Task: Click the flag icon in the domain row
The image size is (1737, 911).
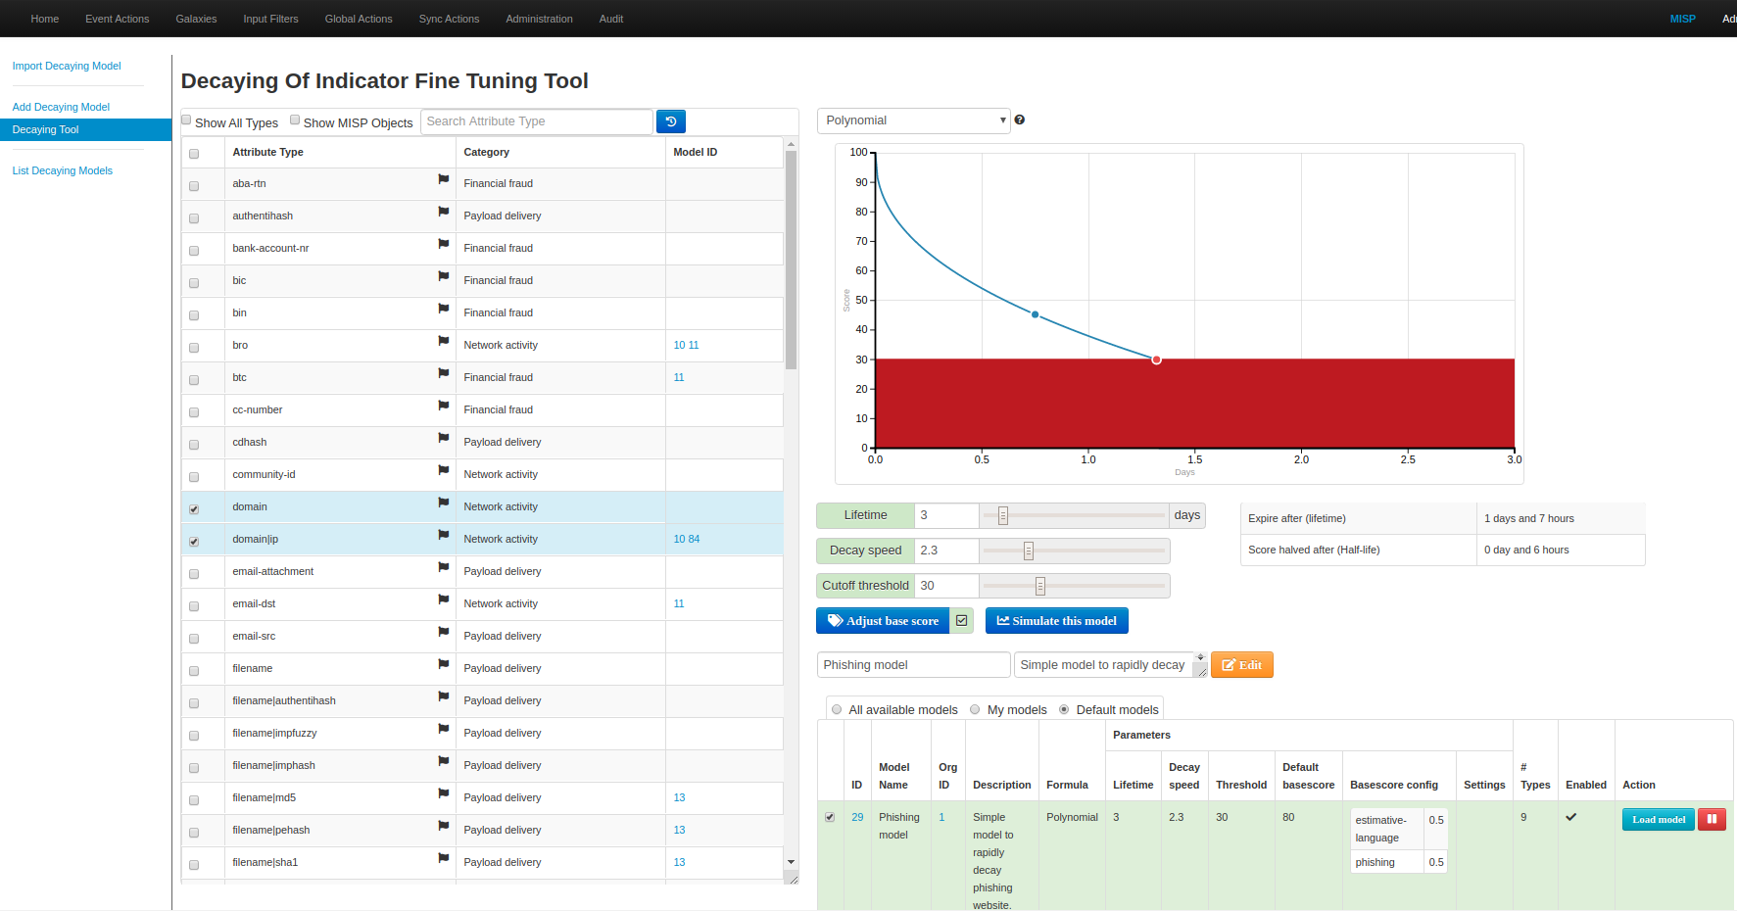Action: point(443,503)
